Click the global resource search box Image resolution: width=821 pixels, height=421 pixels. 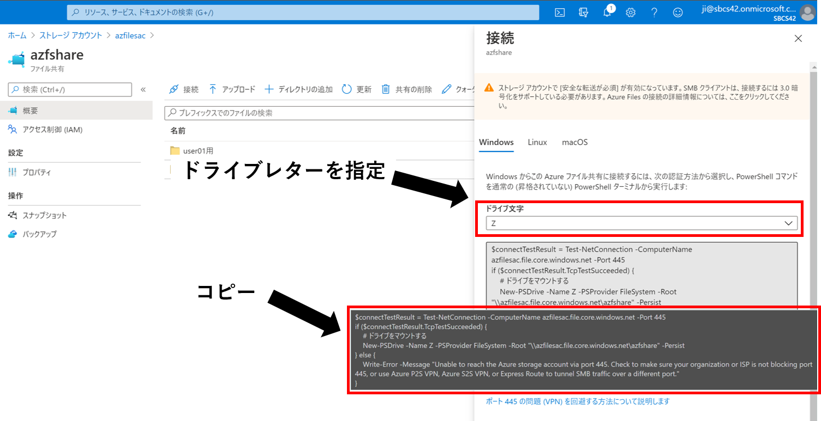click(303, 12)
